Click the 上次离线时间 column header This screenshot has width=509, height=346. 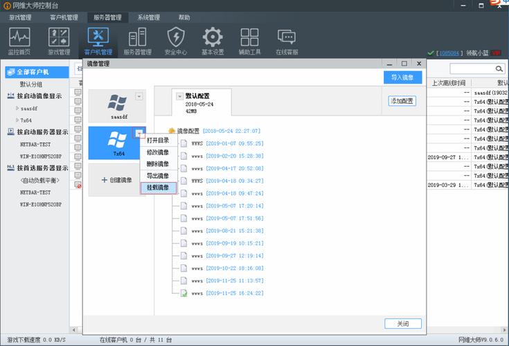449,83
